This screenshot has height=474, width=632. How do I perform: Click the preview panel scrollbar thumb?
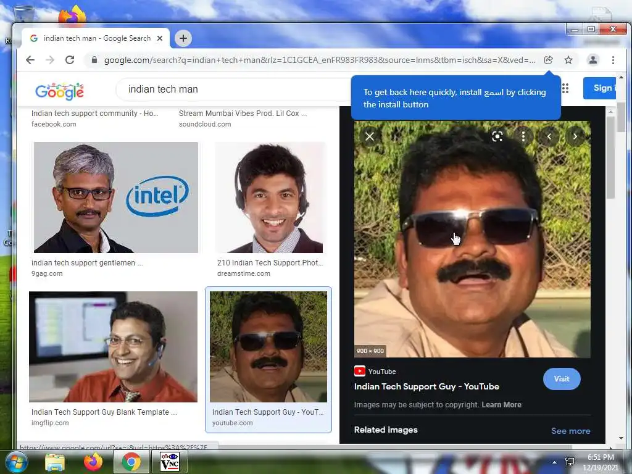tap(610, 157)
